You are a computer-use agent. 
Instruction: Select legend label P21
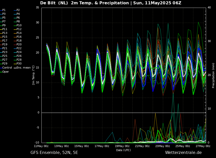(x=5, y=48)
